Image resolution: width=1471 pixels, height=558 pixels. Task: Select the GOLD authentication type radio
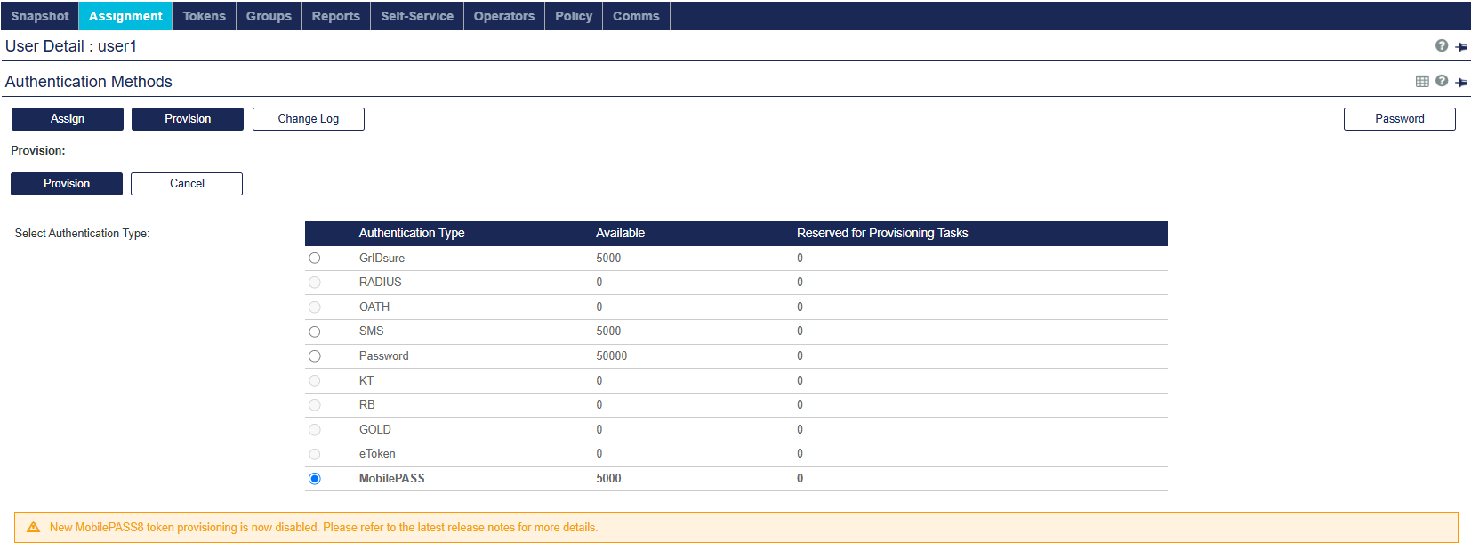click(x=314, y=429)
